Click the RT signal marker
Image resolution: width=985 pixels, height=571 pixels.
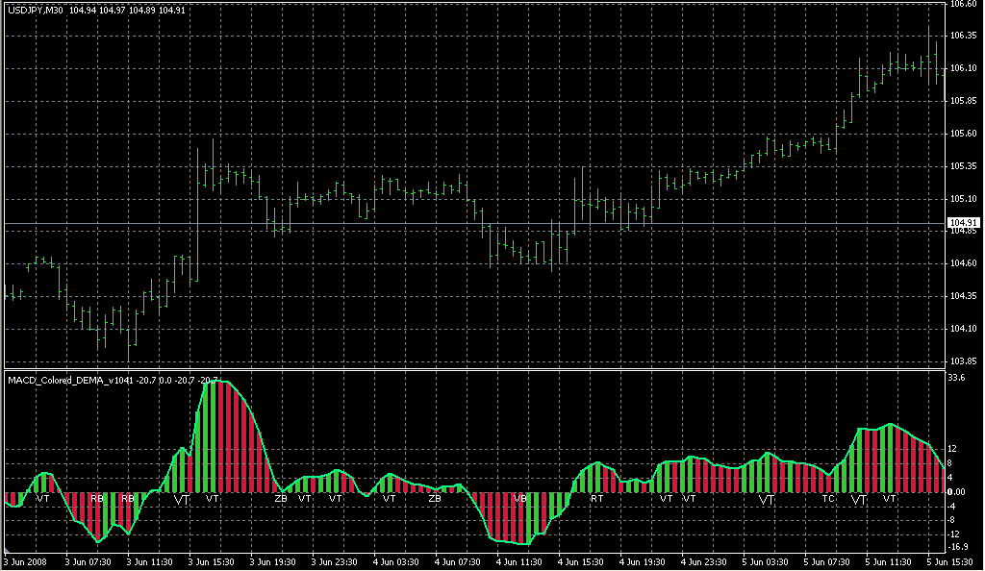596,499
